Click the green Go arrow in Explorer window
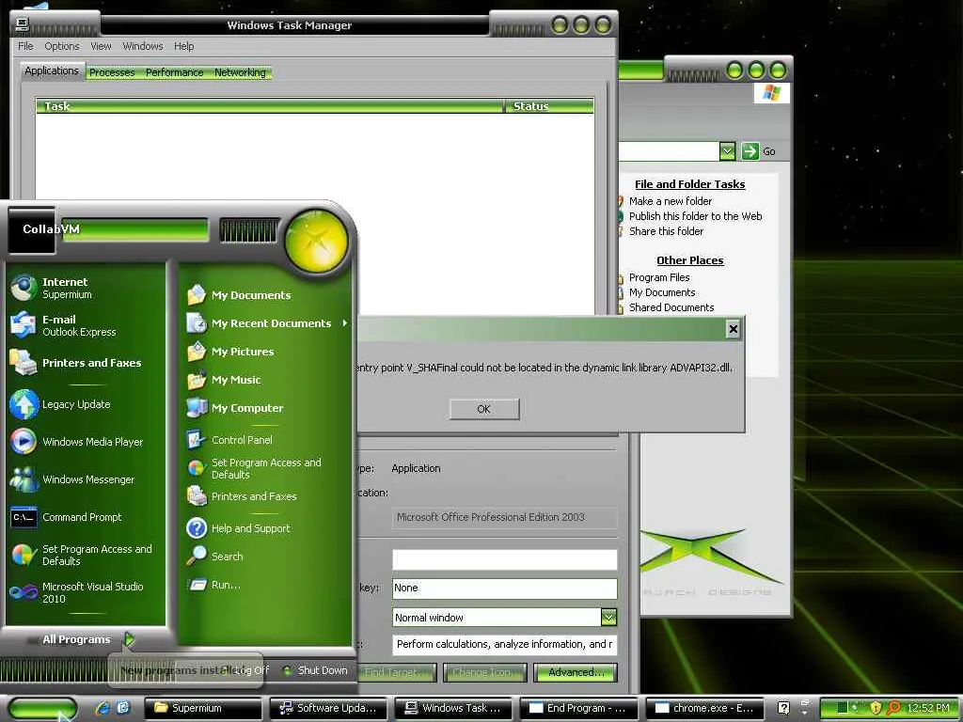The image size is (963, 722). [750, 151]
